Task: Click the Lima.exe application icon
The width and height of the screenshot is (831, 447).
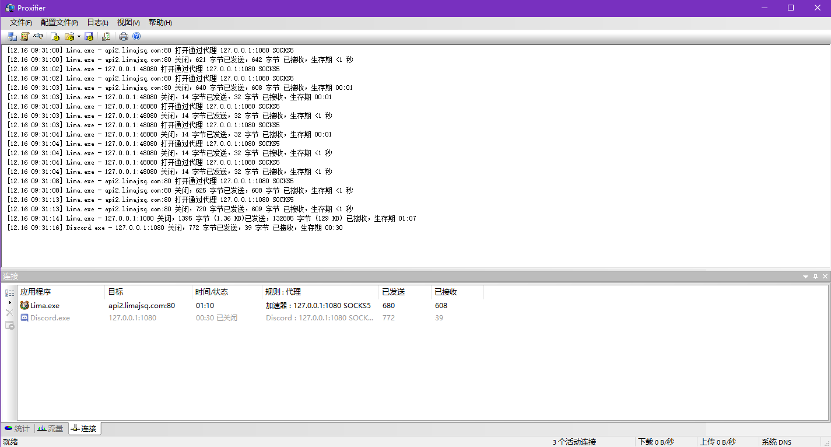Action: click(x=24, y=305)
